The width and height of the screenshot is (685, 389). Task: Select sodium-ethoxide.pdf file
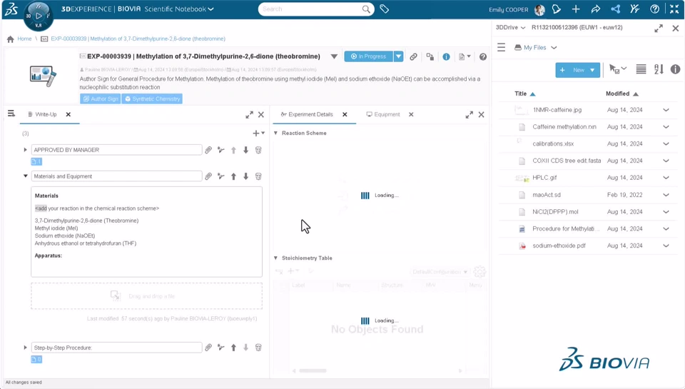click(559, 246)
